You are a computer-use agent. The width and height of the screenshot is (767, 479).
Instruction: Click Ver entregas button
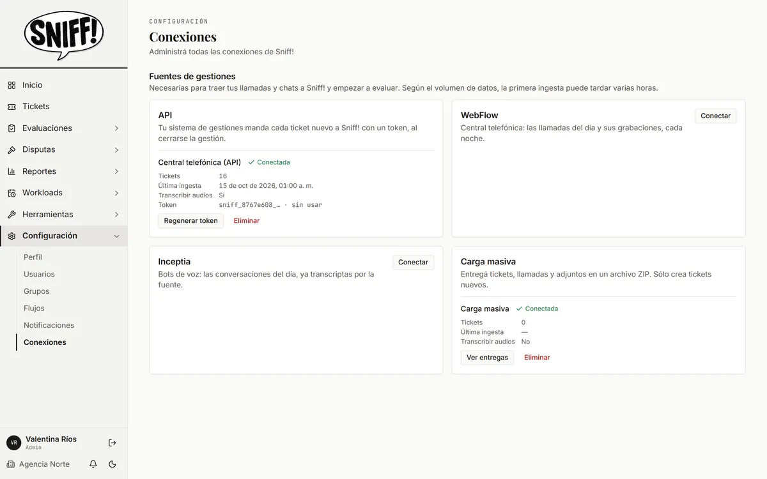click(x=487, y=358)
